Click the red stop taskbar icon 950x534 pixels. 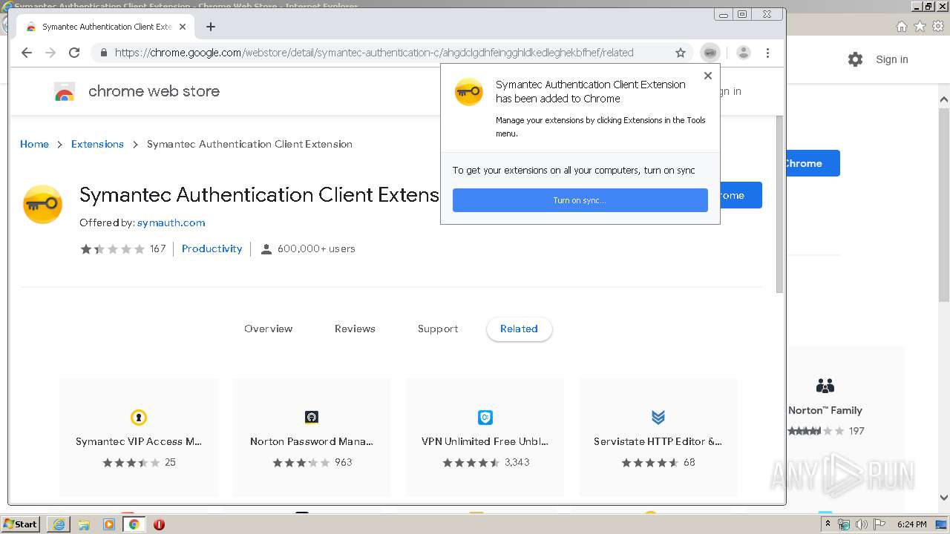coord(159,524)
